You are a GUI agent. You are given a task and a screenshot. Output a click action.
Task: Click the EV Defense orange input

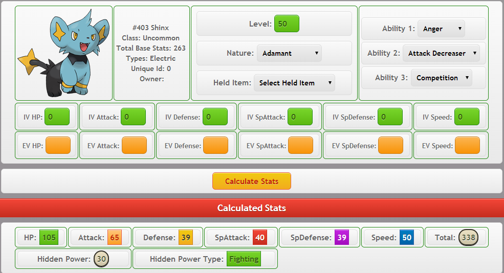coord(215,146)
